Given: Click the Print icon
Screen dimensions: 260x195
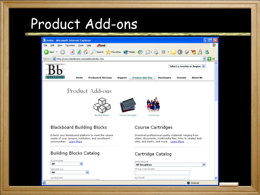Looking at the screenshot, I should (156, 52).
